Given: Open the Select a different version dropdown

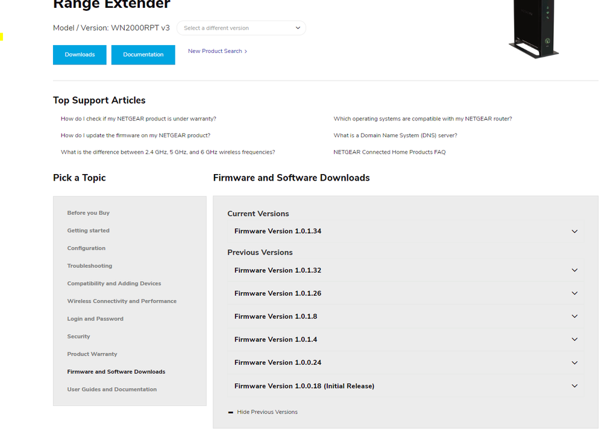Looking at the screenshot, I should pos(241,28).
